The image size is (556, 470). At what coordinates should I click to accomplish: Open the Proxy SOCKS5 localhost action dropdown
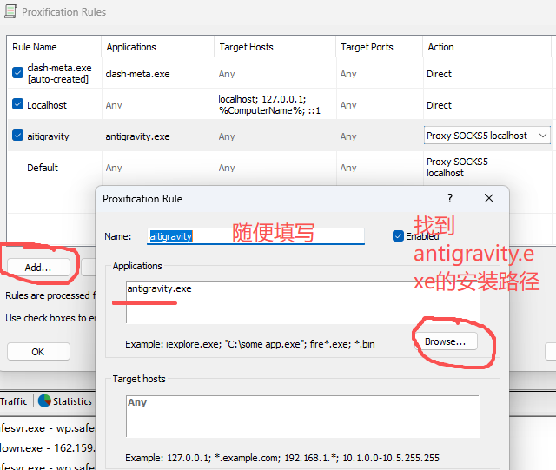coord(543,136)
